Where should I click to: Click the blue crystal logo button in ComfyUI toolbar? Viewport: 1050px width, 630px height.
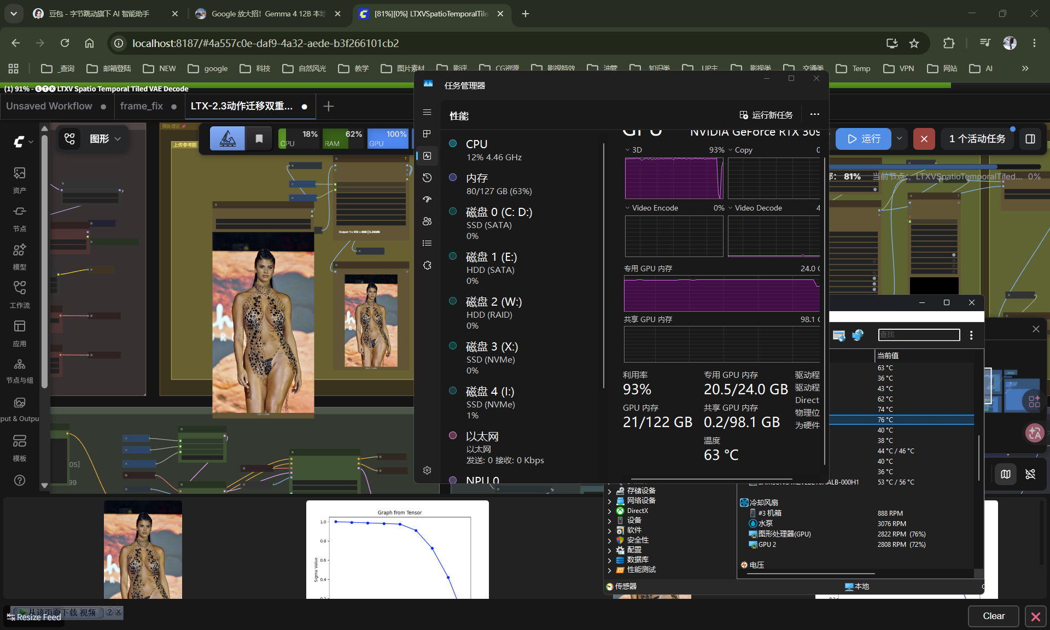coord(227,139)
